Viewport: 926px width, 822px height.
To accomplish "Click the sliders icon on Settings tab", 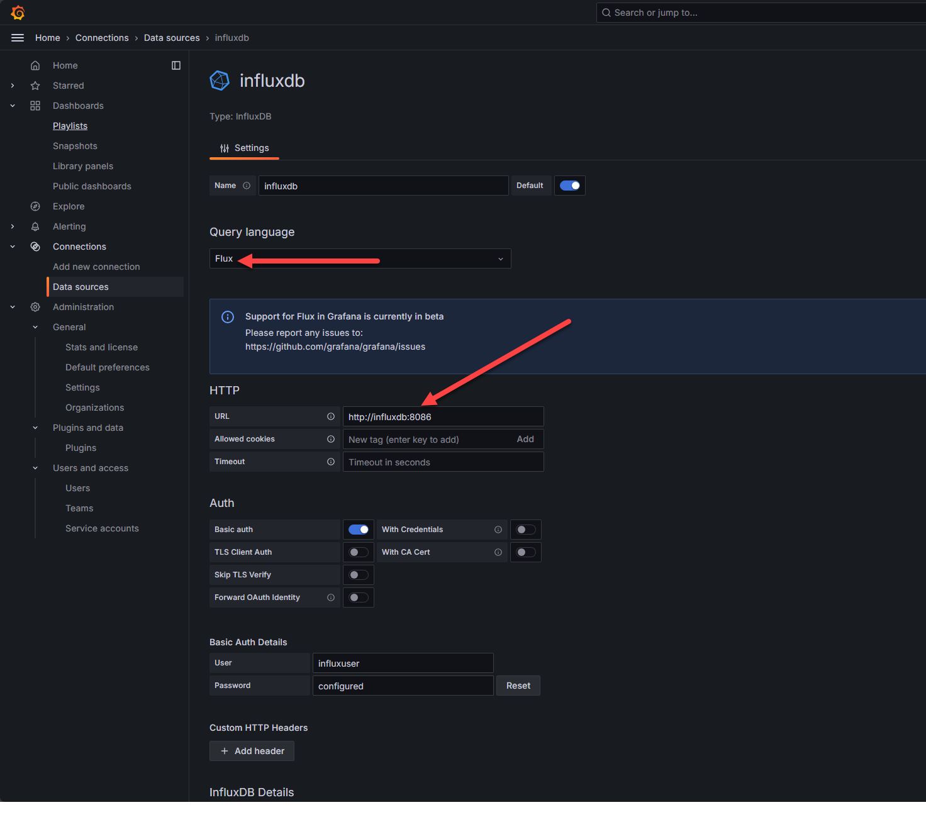I will (225, 148).
